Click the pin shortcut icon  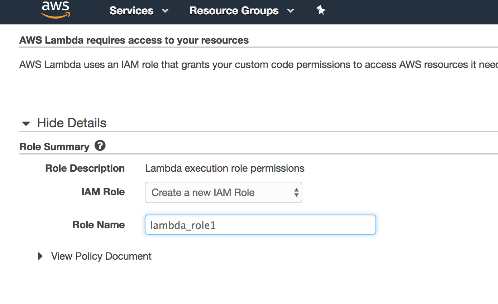point(321,10)
